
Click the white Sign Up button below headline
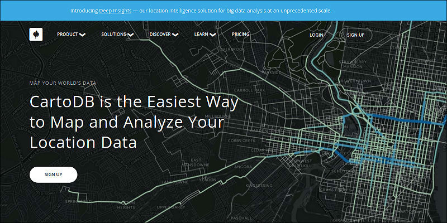pos(53,174)
